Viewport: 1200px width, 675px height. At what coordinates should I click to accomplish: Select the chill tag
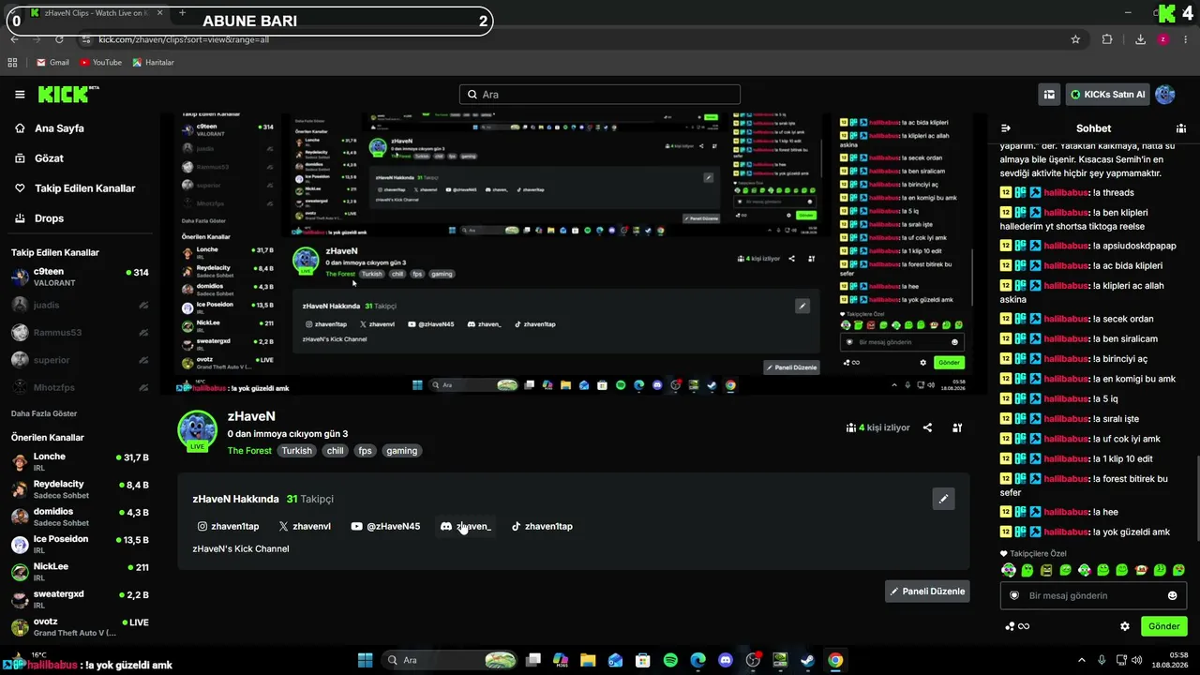(335, 451)
